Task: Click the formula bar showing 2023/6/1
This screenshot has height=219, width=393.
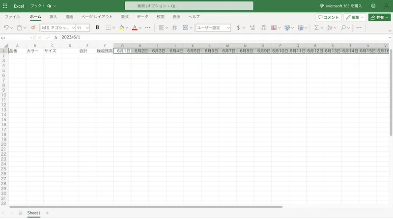Action: click(x=223, y=37)
